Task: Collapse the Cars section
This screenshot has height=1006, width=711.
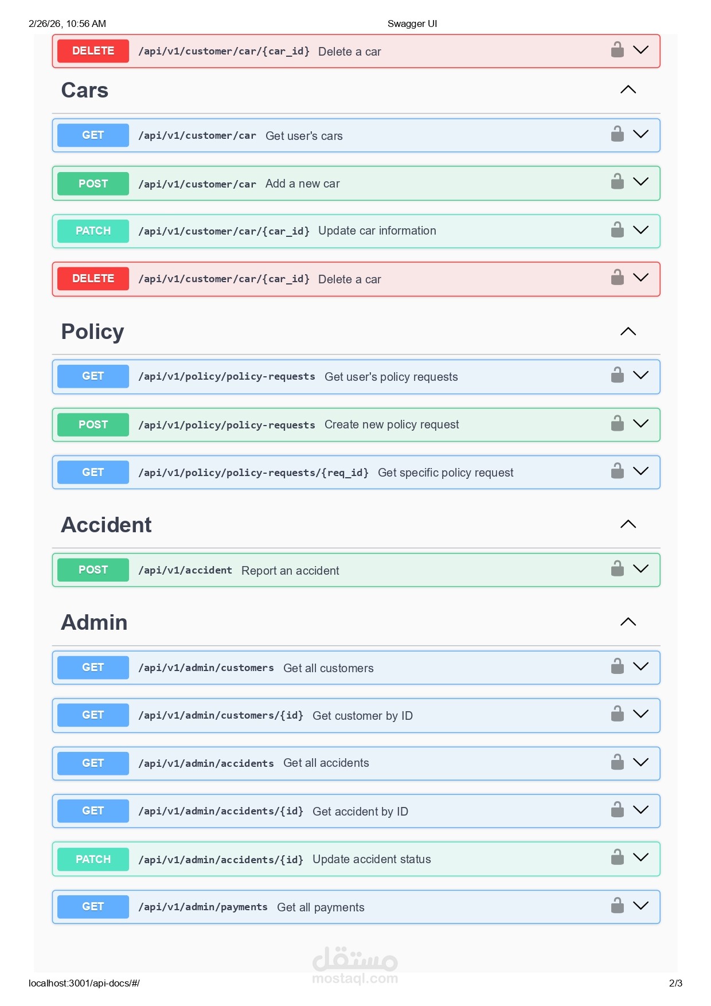Action: click(628, 89)
